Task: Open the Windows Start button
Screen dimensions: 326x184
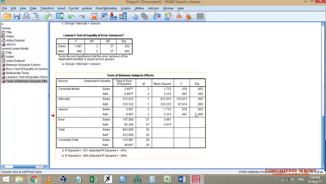Action: click(6, 179)
